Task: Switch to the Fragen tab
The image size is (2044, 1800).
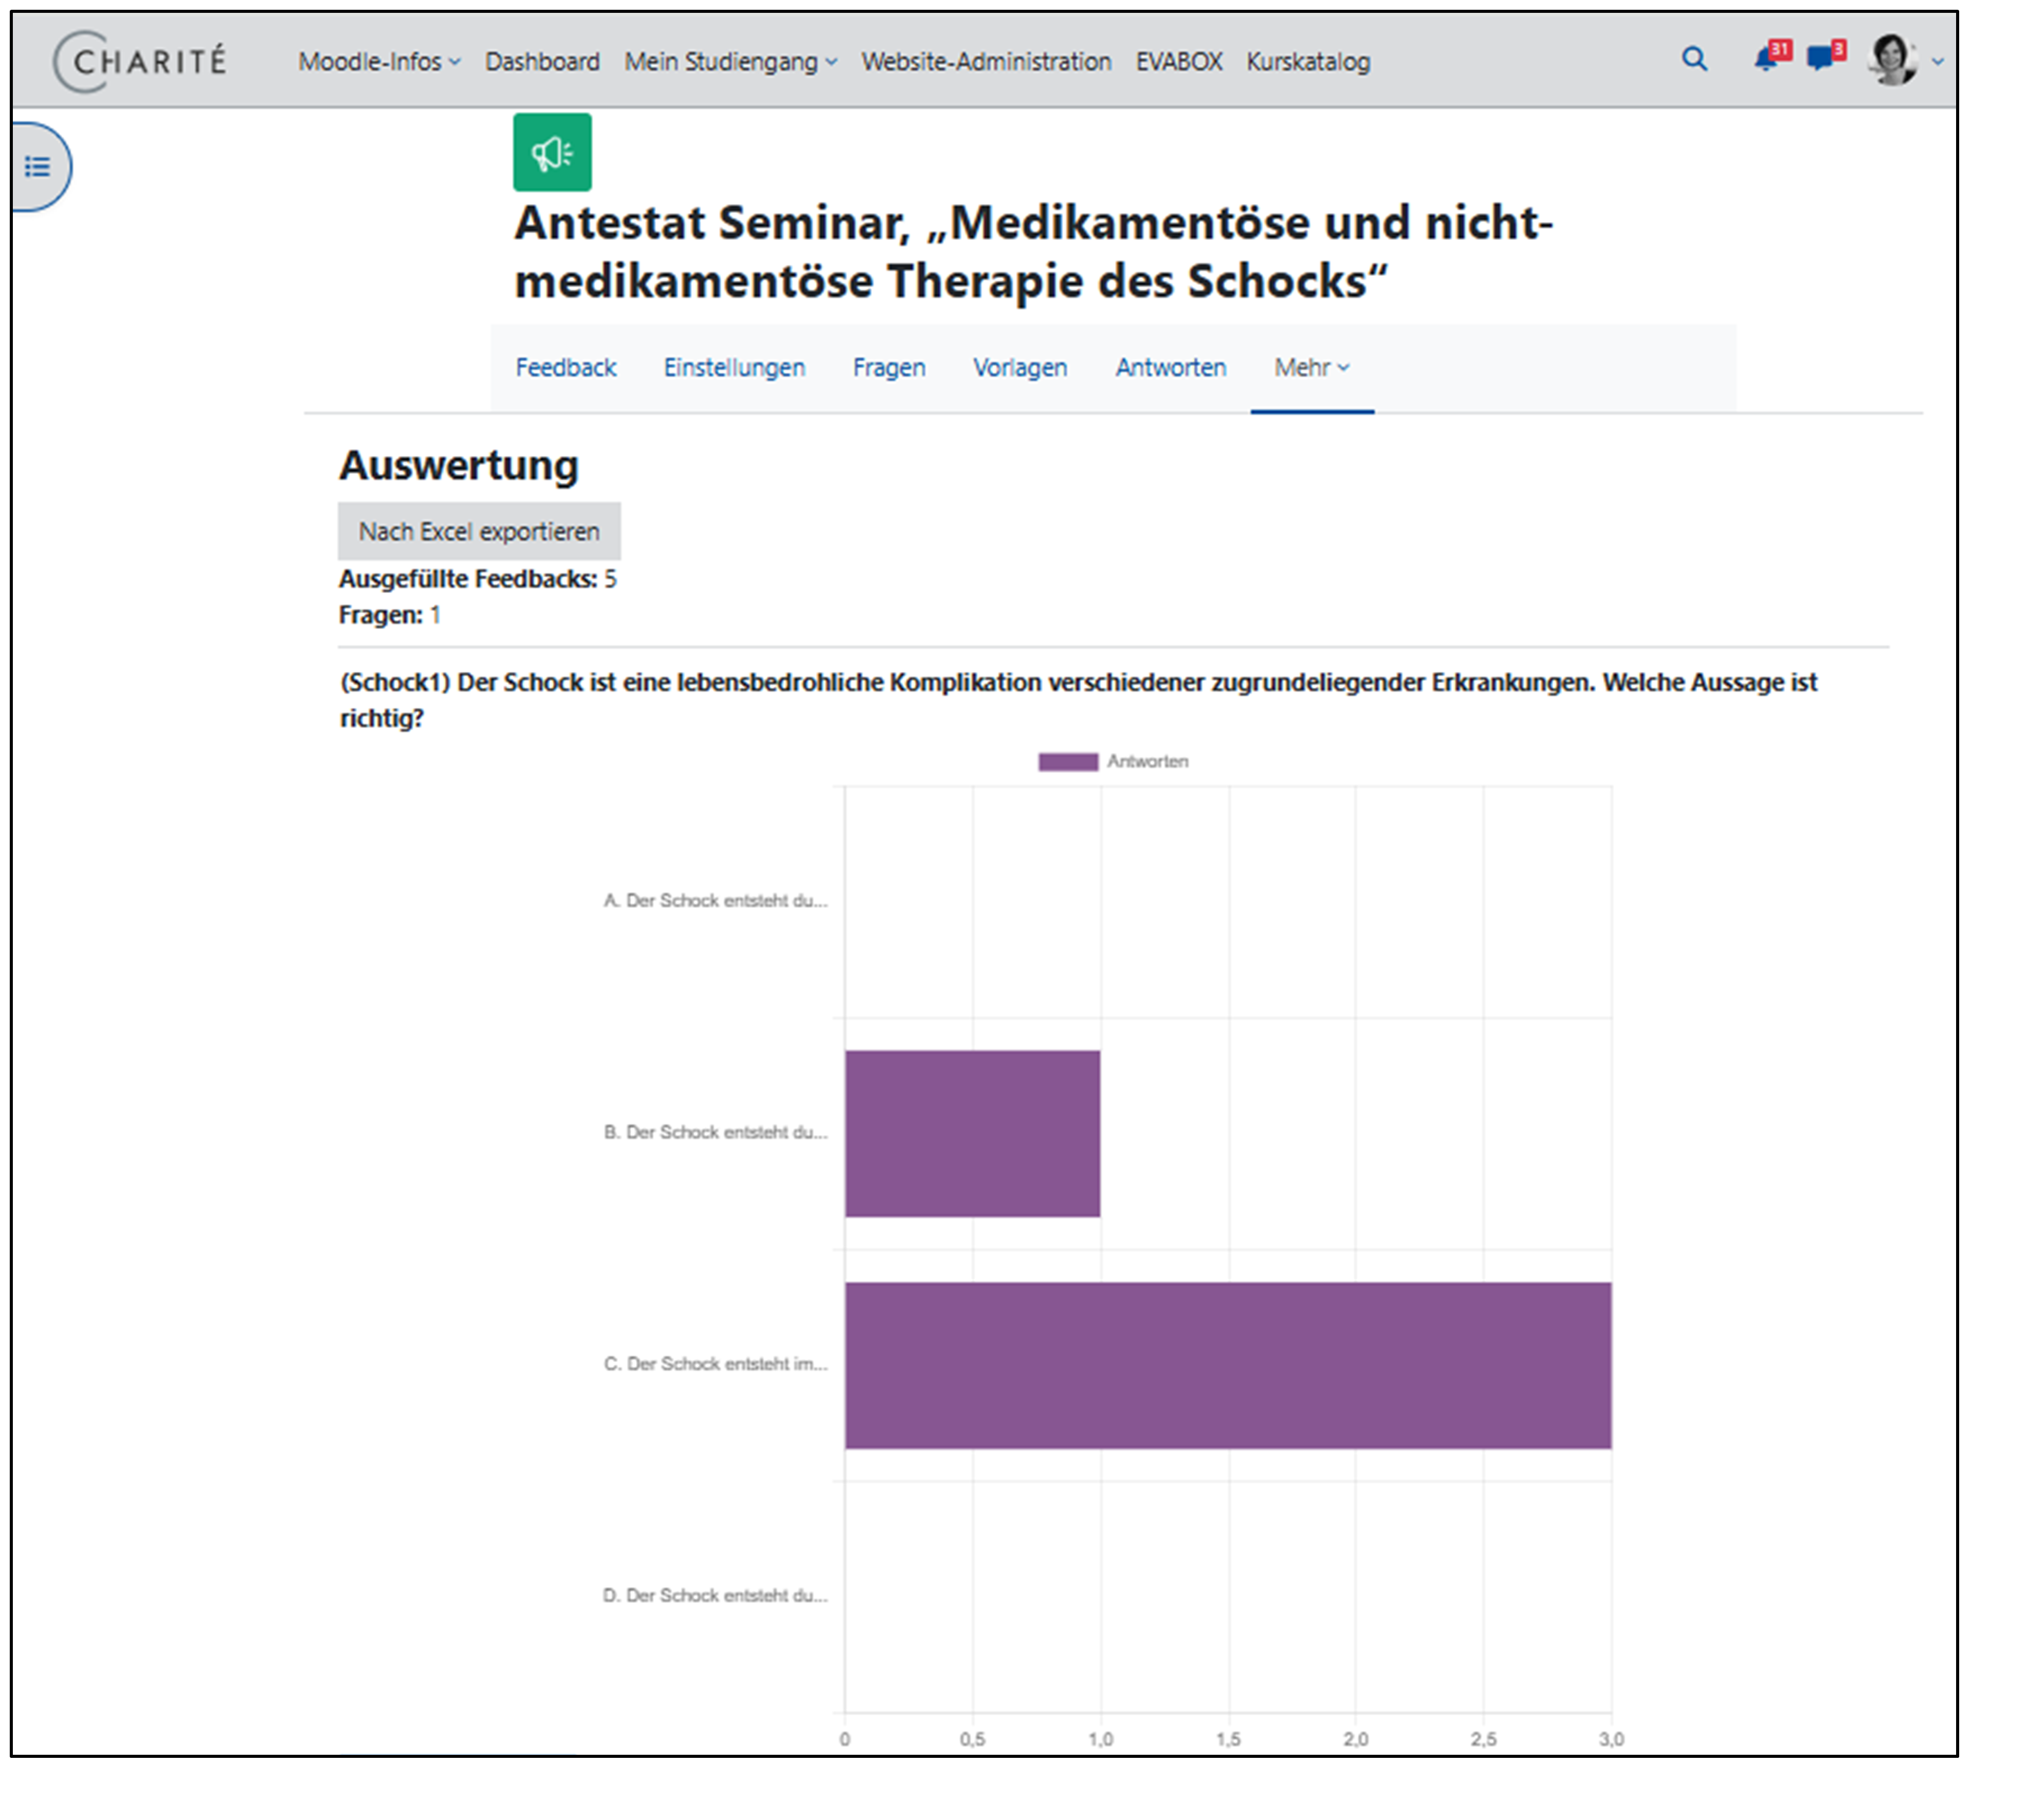Action: (x=888, y=368)
